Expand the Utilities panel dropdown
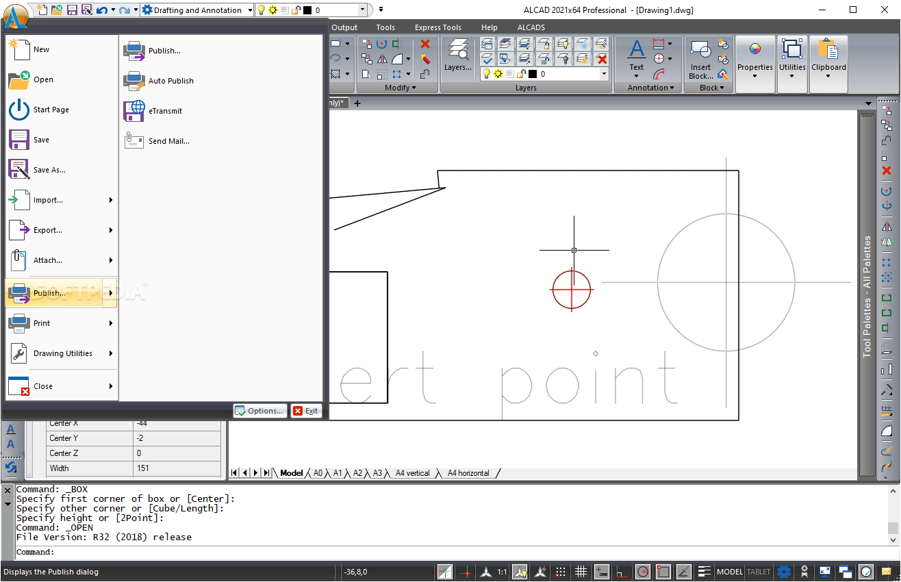This screenshot has width=901, height=582. 792,76
